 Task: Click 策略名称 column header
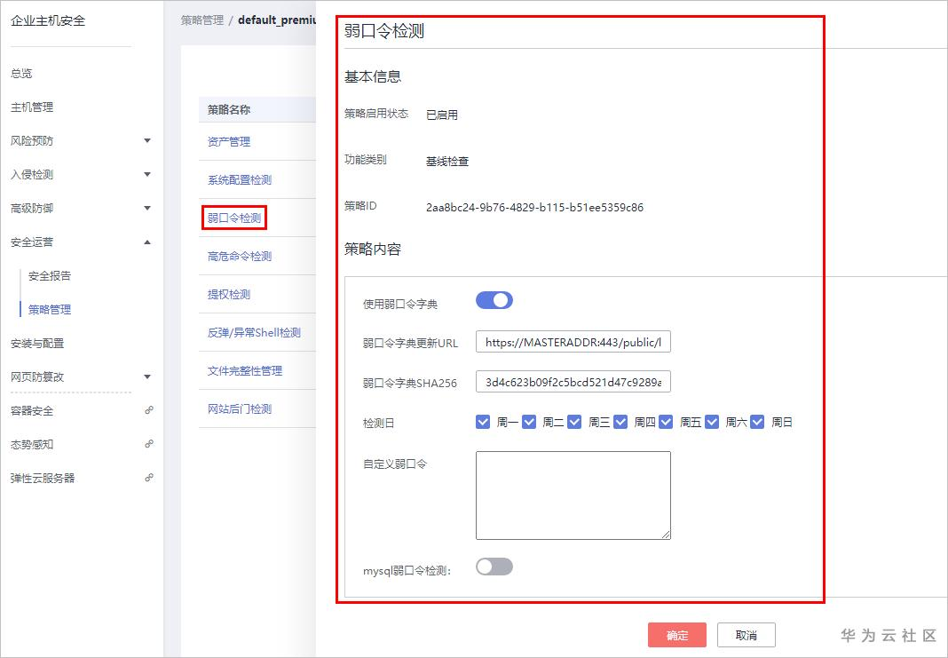pos(228,109)
